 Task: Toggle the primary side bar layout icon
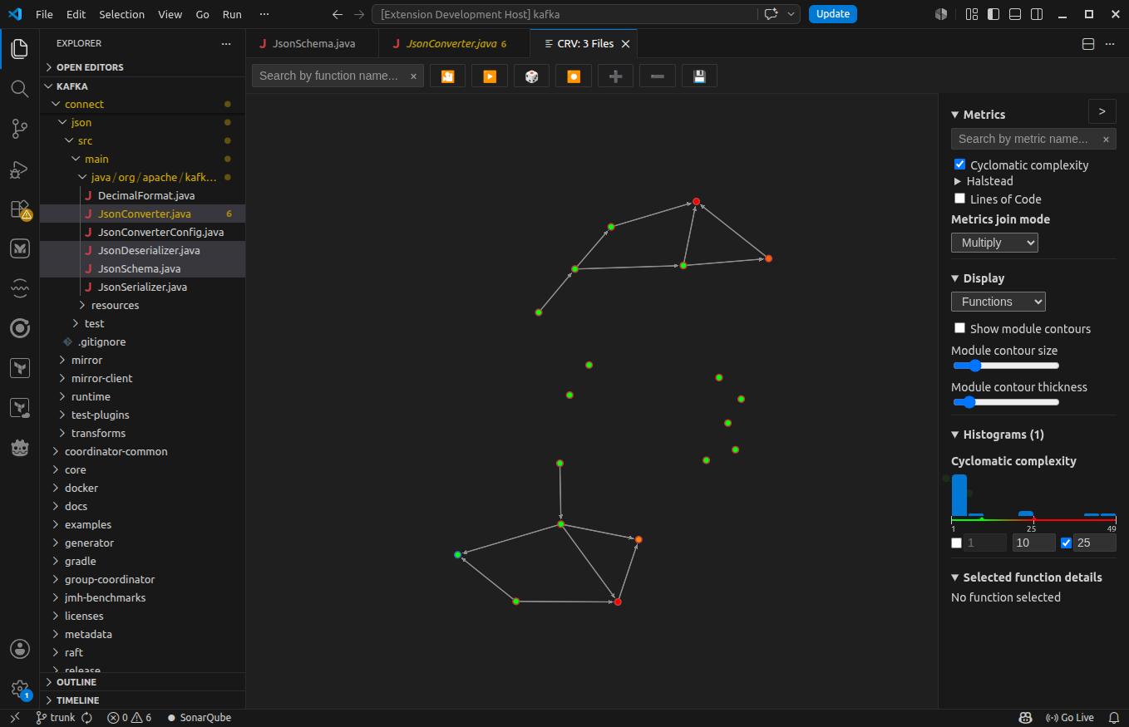point(993,14)
